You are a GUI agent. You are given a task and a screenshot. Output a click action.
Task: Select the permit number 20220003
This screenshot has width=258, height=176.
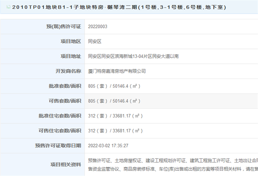tap(97, 27)
